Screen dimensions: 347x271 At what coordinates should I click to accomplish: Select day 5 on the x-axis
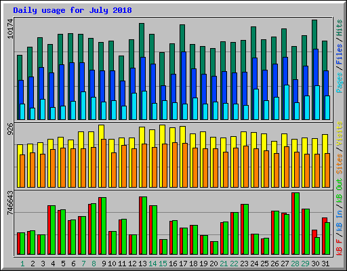(x=63, y=264)
